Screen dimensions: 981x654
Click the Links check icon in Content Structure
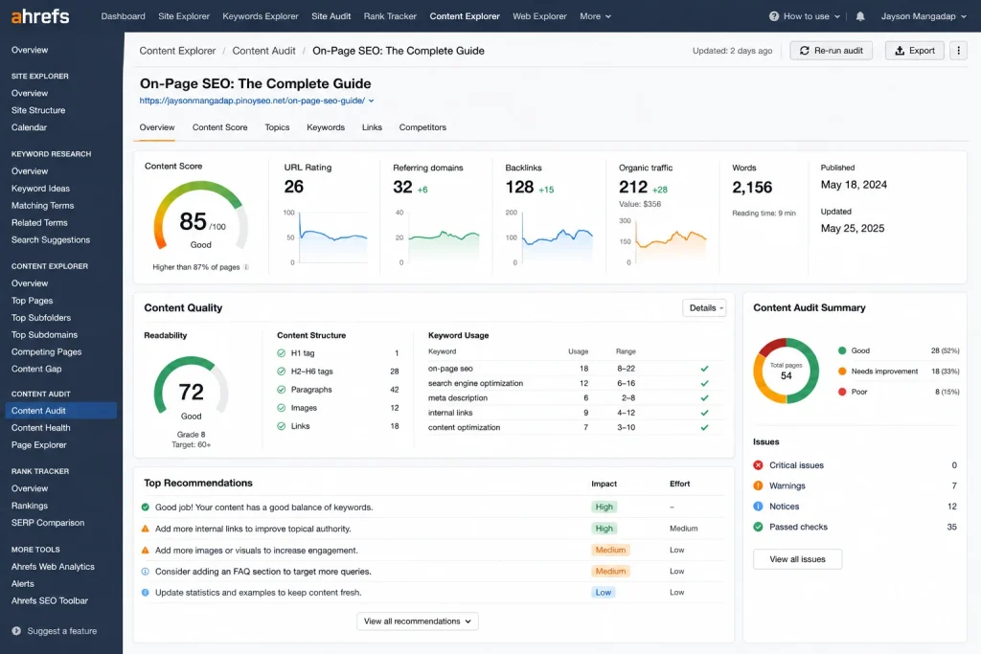tap(281, 426)
